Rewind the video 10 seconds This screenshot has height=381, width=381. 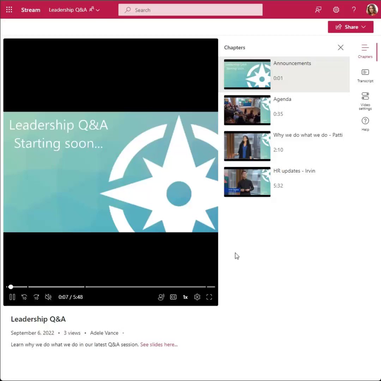(24, 297)
